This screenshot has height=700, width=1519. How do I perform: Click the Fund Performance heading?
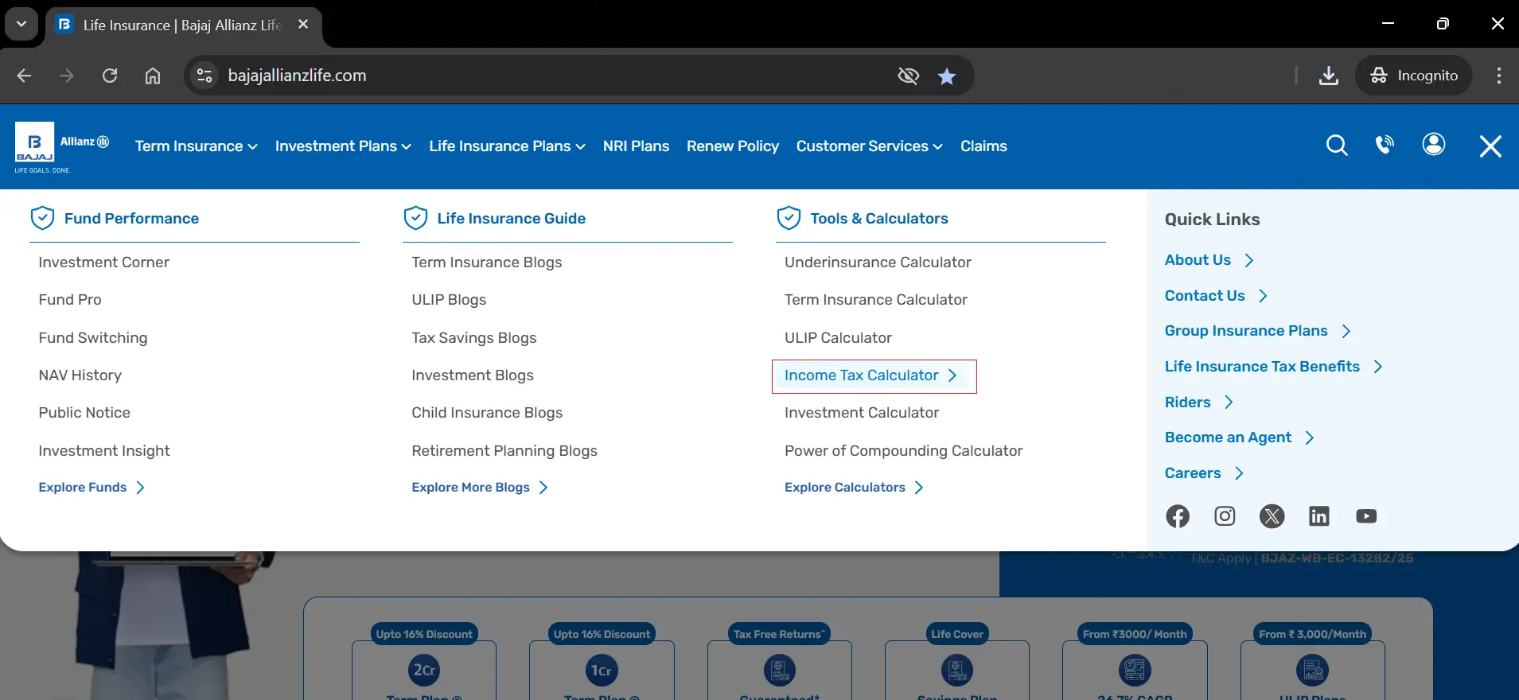(x=131, y=218)
